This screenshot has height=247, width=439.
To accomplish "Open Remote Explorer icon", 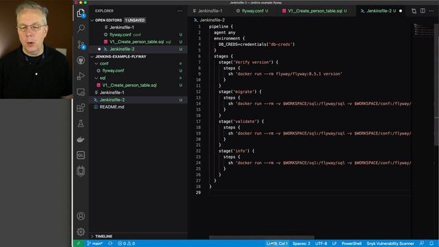I will tap(81, 92).
